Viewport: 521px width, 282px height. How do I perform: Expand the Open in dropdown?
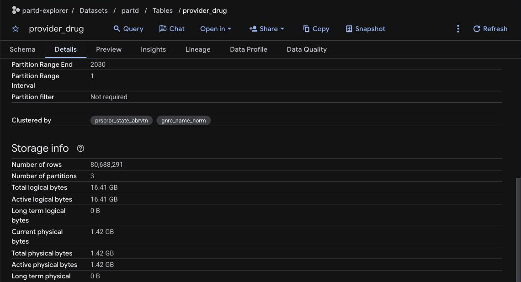pyautogui.click(x=215, y=29)
